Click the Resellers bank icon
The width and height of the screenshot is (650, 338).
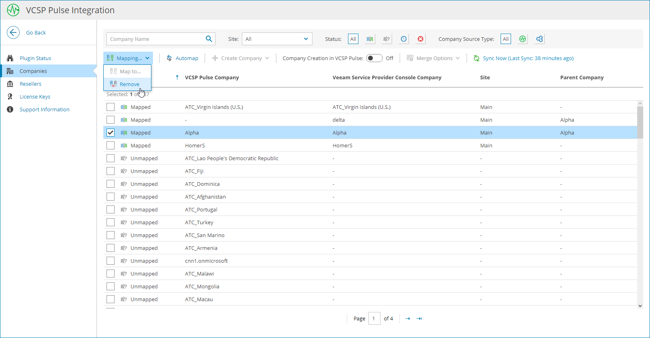click(x=10, y=84)
